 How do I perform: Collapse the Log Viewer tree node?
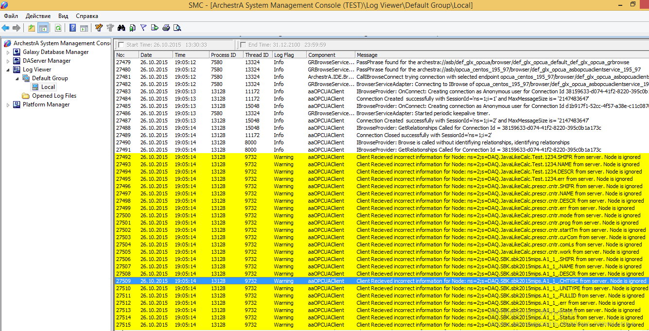pos(8,70)
